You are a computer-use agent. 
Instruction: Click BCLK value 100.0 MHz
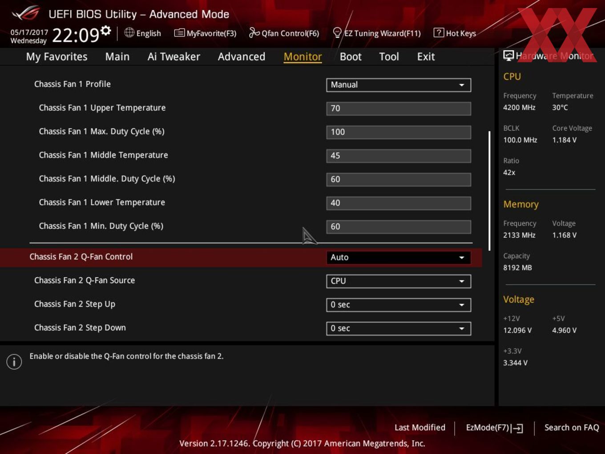520,140
